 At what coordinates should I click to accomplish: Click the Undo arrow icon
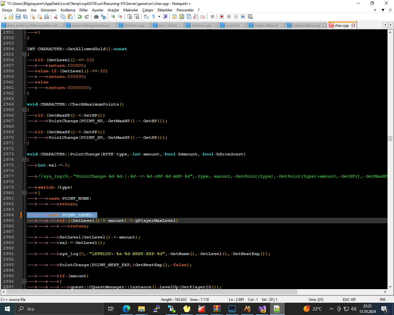pyautogui.click(x=80, y=17)
